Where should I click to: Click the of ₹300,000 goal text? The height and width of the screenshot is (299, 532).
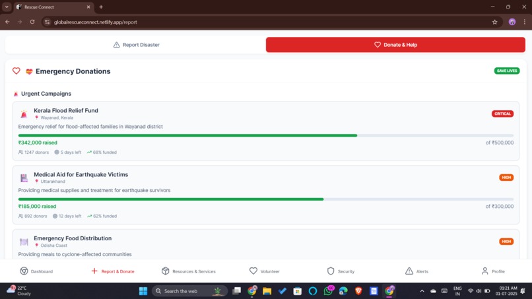click(x=500, y=207)
